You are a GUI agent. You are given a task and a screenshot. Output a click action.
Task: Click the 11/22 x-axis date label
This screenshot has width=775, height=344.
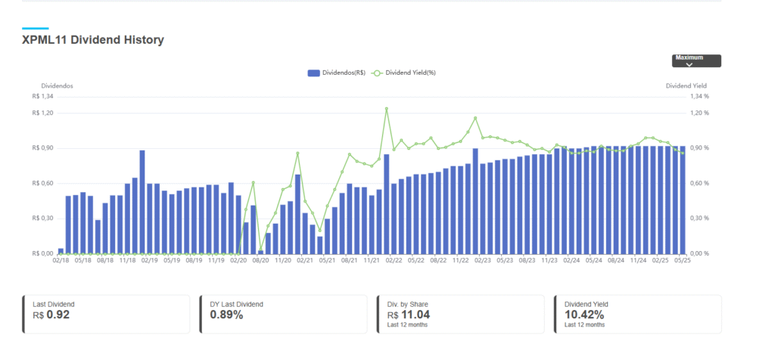(460, 261)
